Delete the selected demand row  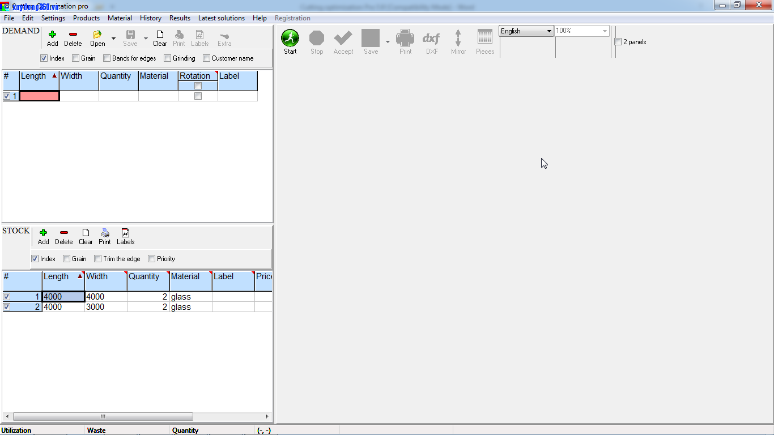pos(73,38)
